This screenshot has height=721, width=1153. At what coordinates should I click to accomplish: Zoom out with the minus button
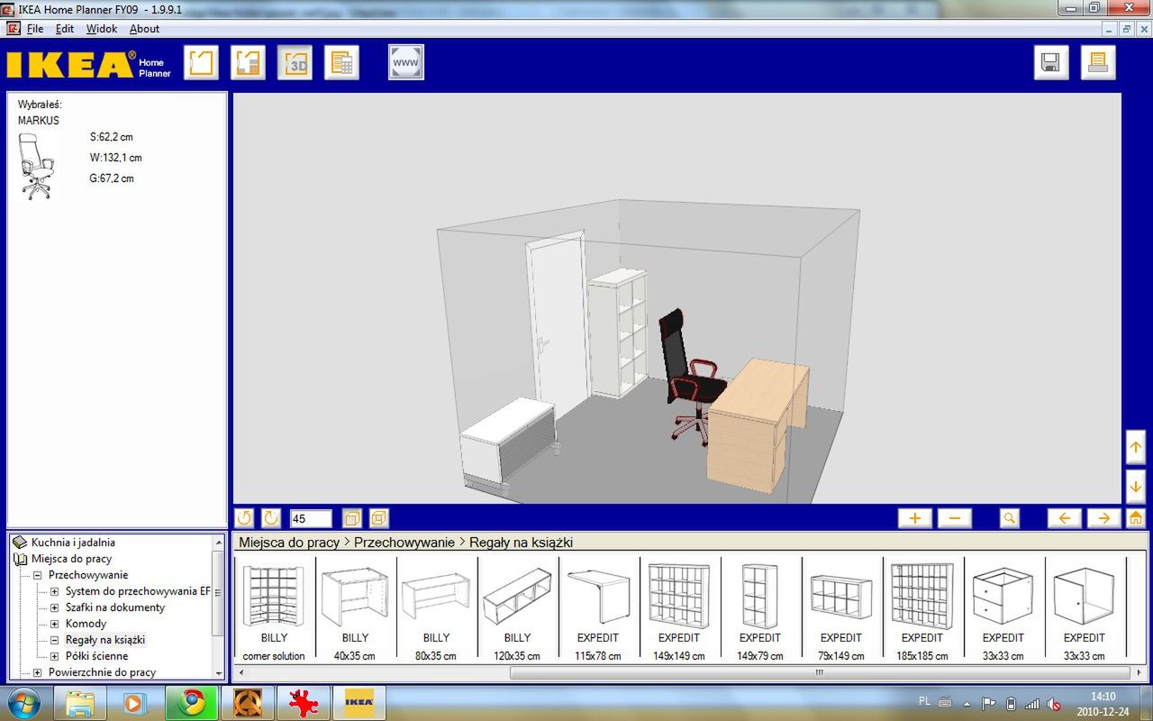pos(955,518)
